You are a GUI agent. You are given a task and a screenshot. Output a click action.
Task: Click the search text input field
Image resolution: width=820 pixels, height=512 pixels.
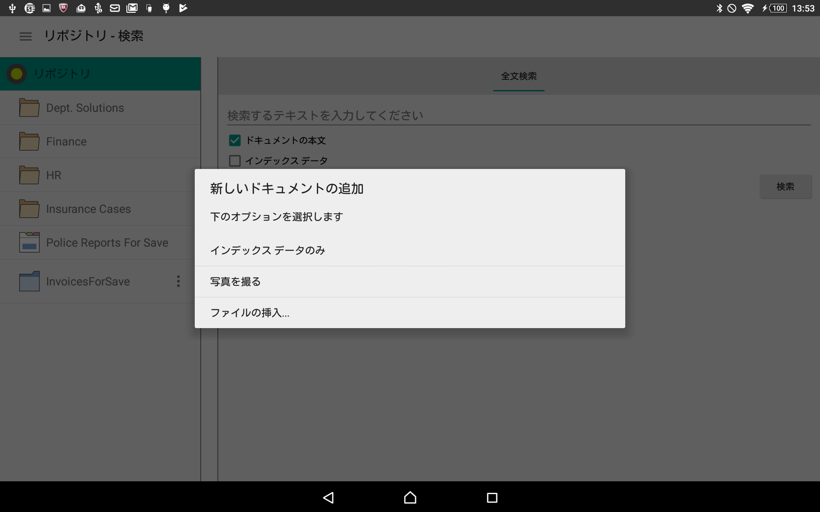point(518,116)
